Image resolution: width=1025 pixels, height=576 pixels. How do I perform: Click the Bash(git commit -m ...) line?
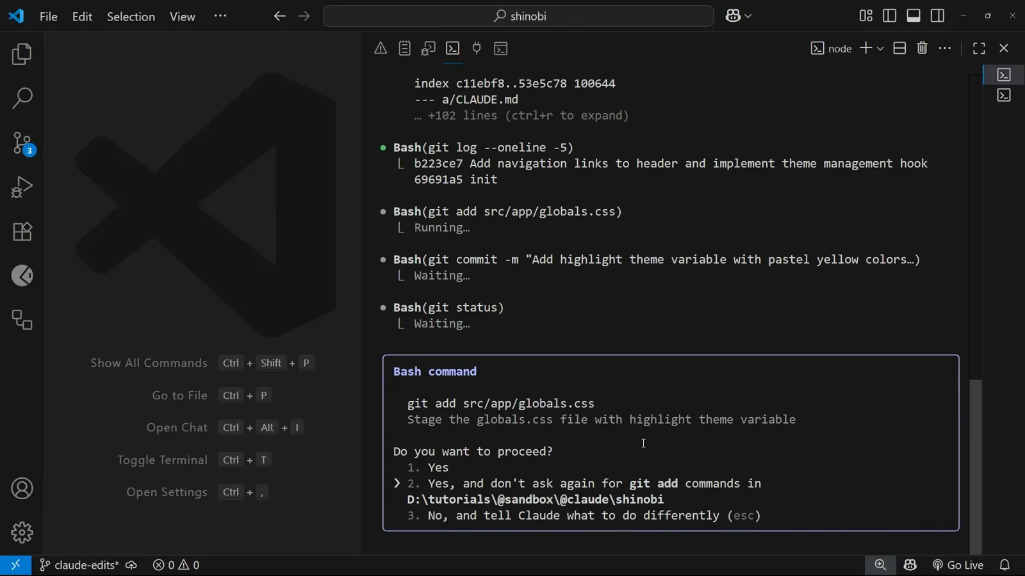(x=656, y=260)
